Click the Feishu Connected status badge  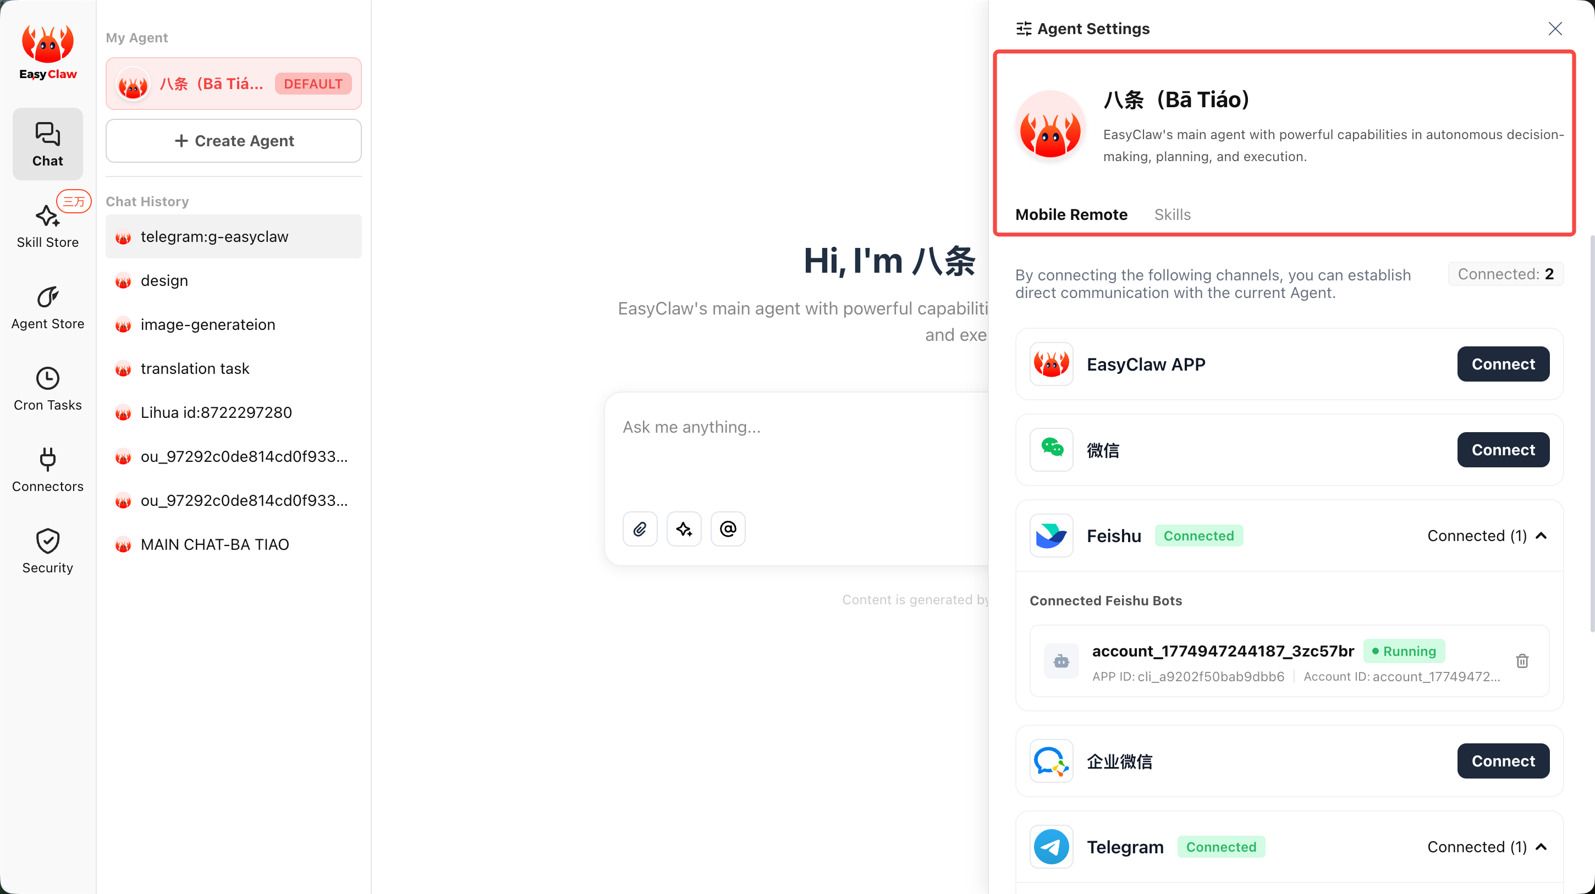(1198, 536)
